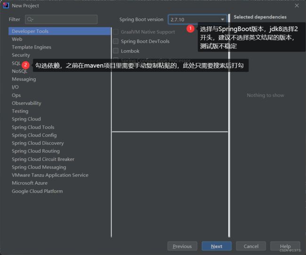The image size is (306, 255).
Task: Click the Next button
Action: [x=217, y=246]
